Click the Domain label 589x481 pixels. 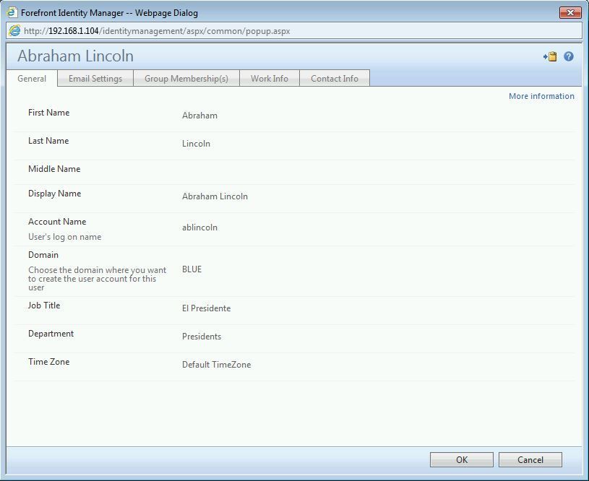[43, 255]
